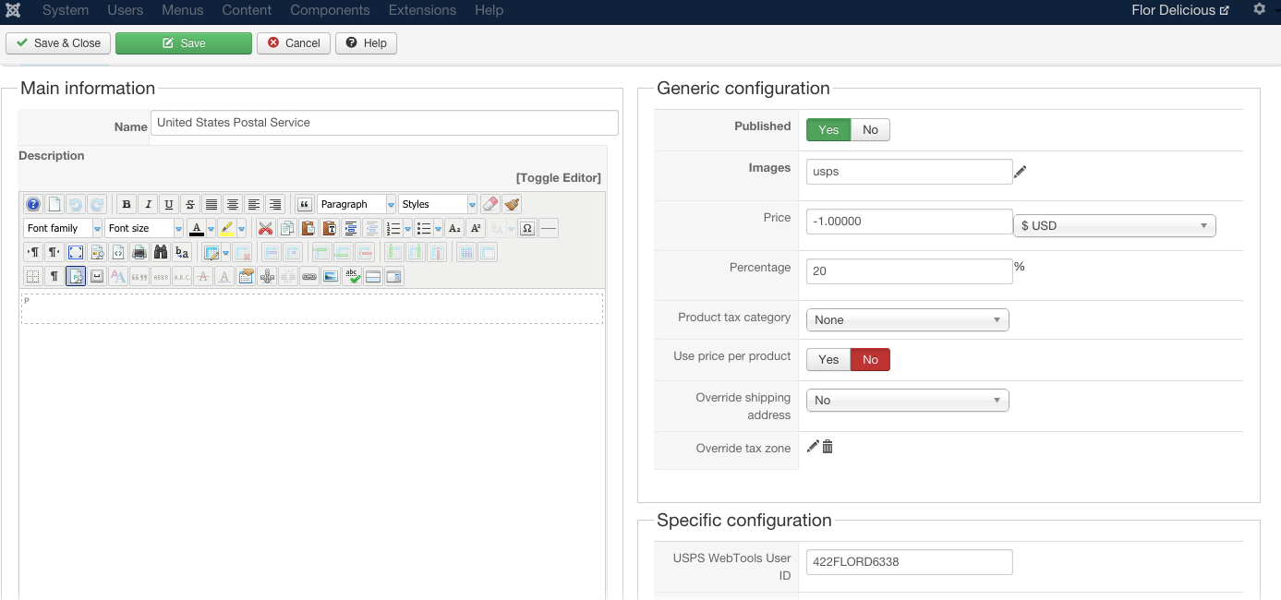Image resolution: width=1281 pixels, height=600 pixels.
Task: Click the anchor icon in editor
Action: coord(267,276)
